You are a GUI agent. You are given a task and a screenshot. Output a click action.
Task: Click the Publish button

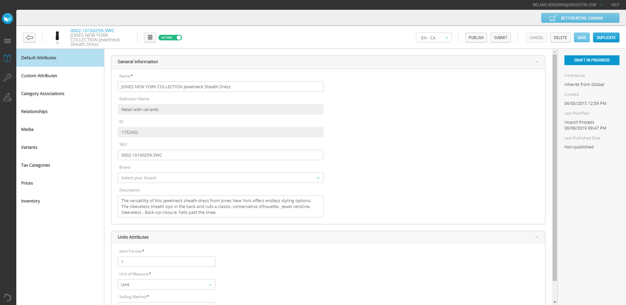pos(476,38)
